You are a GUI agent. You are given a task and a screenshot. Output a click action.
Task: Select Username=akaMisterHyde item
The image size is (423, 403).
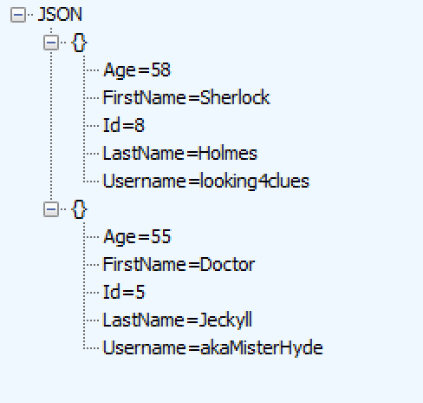pos(213,348)
